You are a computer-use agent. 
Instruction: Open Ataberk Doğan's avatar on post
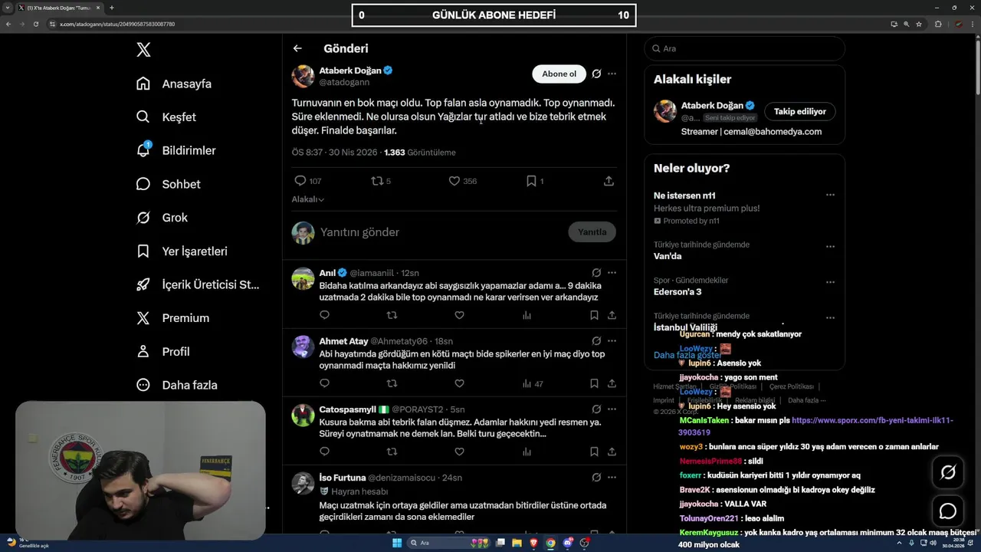[x=303, y=76]
